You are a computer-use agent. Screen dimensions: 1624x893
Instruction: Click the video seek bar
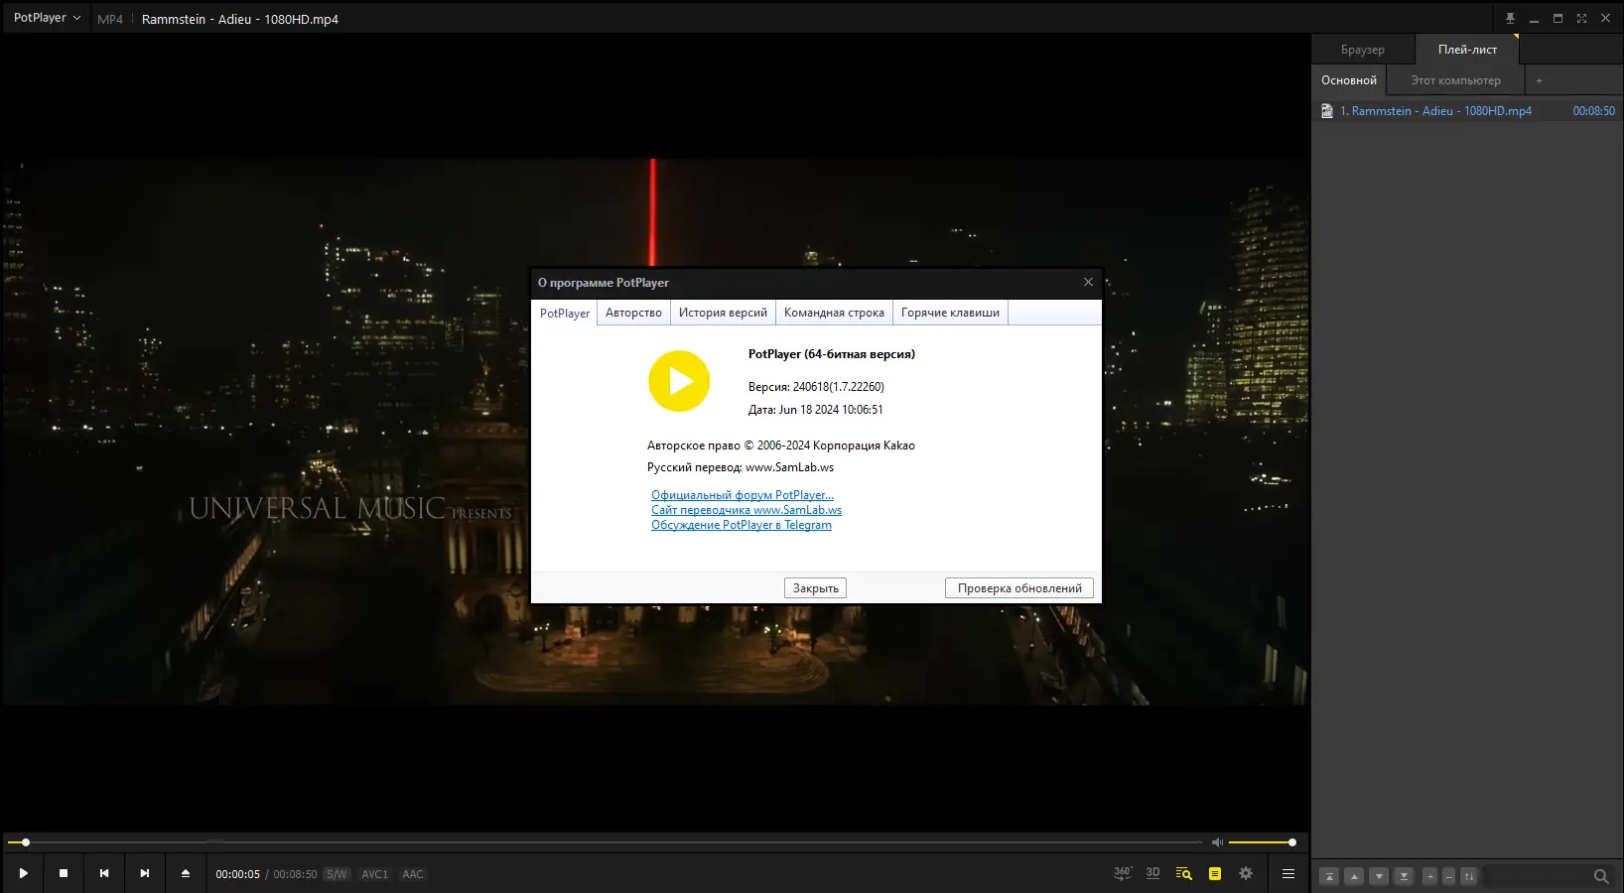[x=606, y=842]
